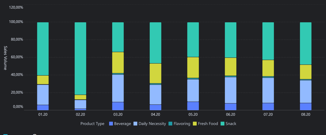Click the 04.20 x-axis label
The width and height of the screenshot is (326, 135).
click(x=156, y=115)
